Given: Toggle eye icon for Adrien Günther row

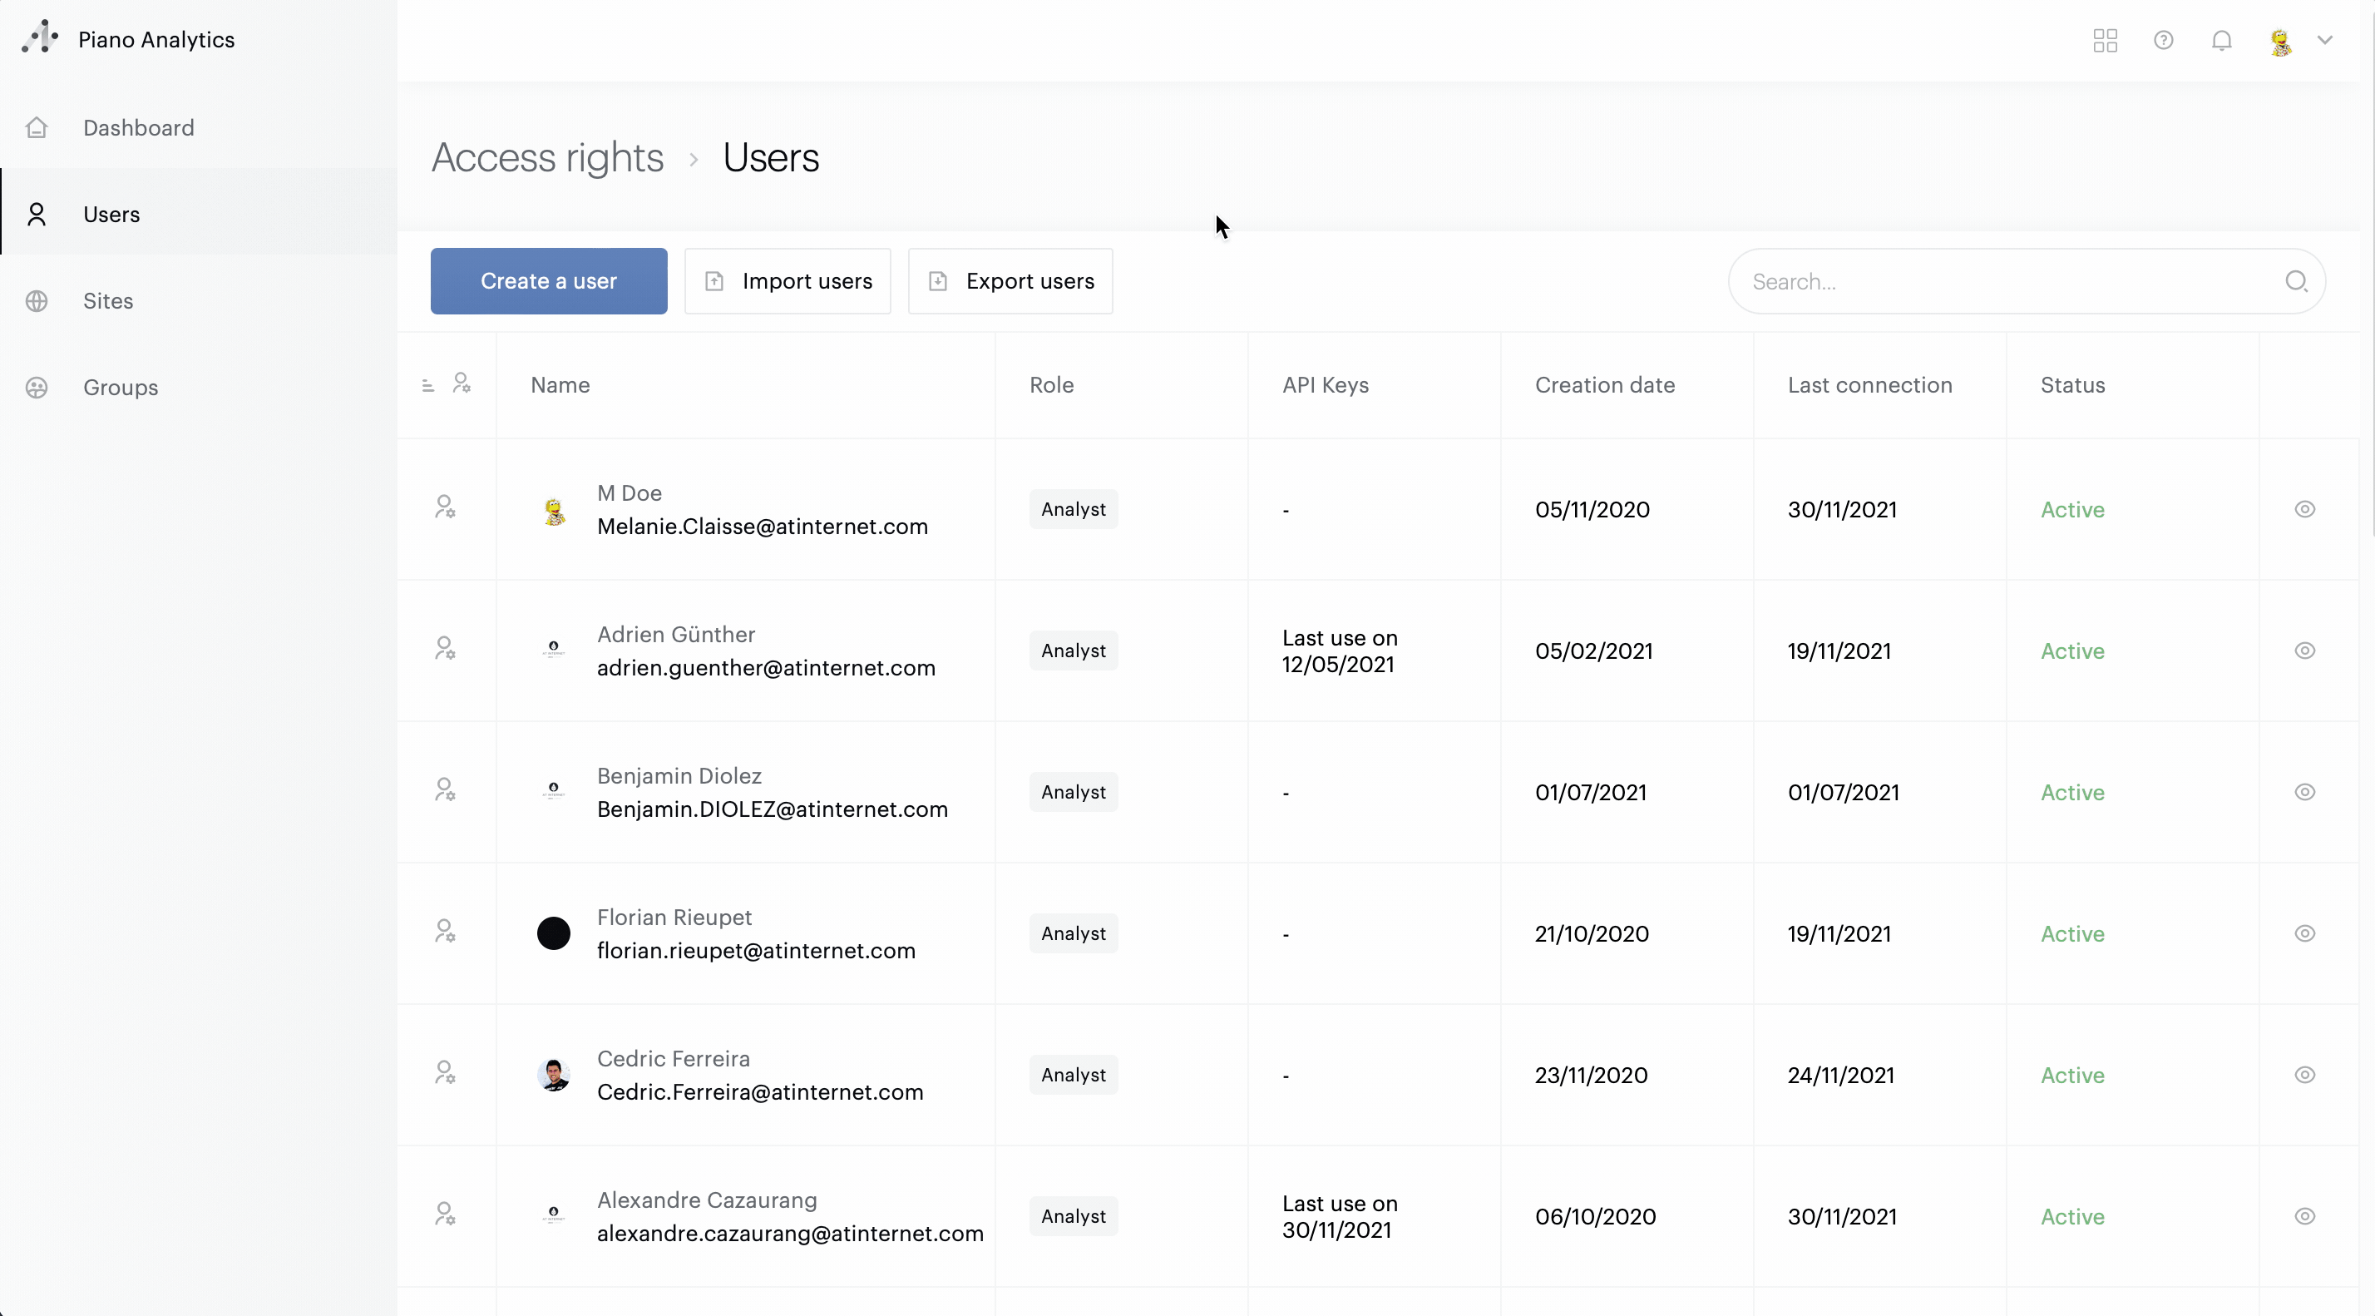Looking at the screenshot, I should click(x=2304, y=651).
